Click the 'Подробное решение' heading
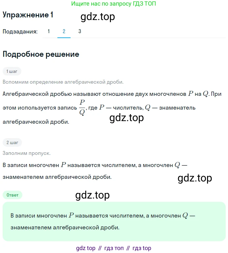This screenshot has height=253, width=228. [x=41, y=54]
